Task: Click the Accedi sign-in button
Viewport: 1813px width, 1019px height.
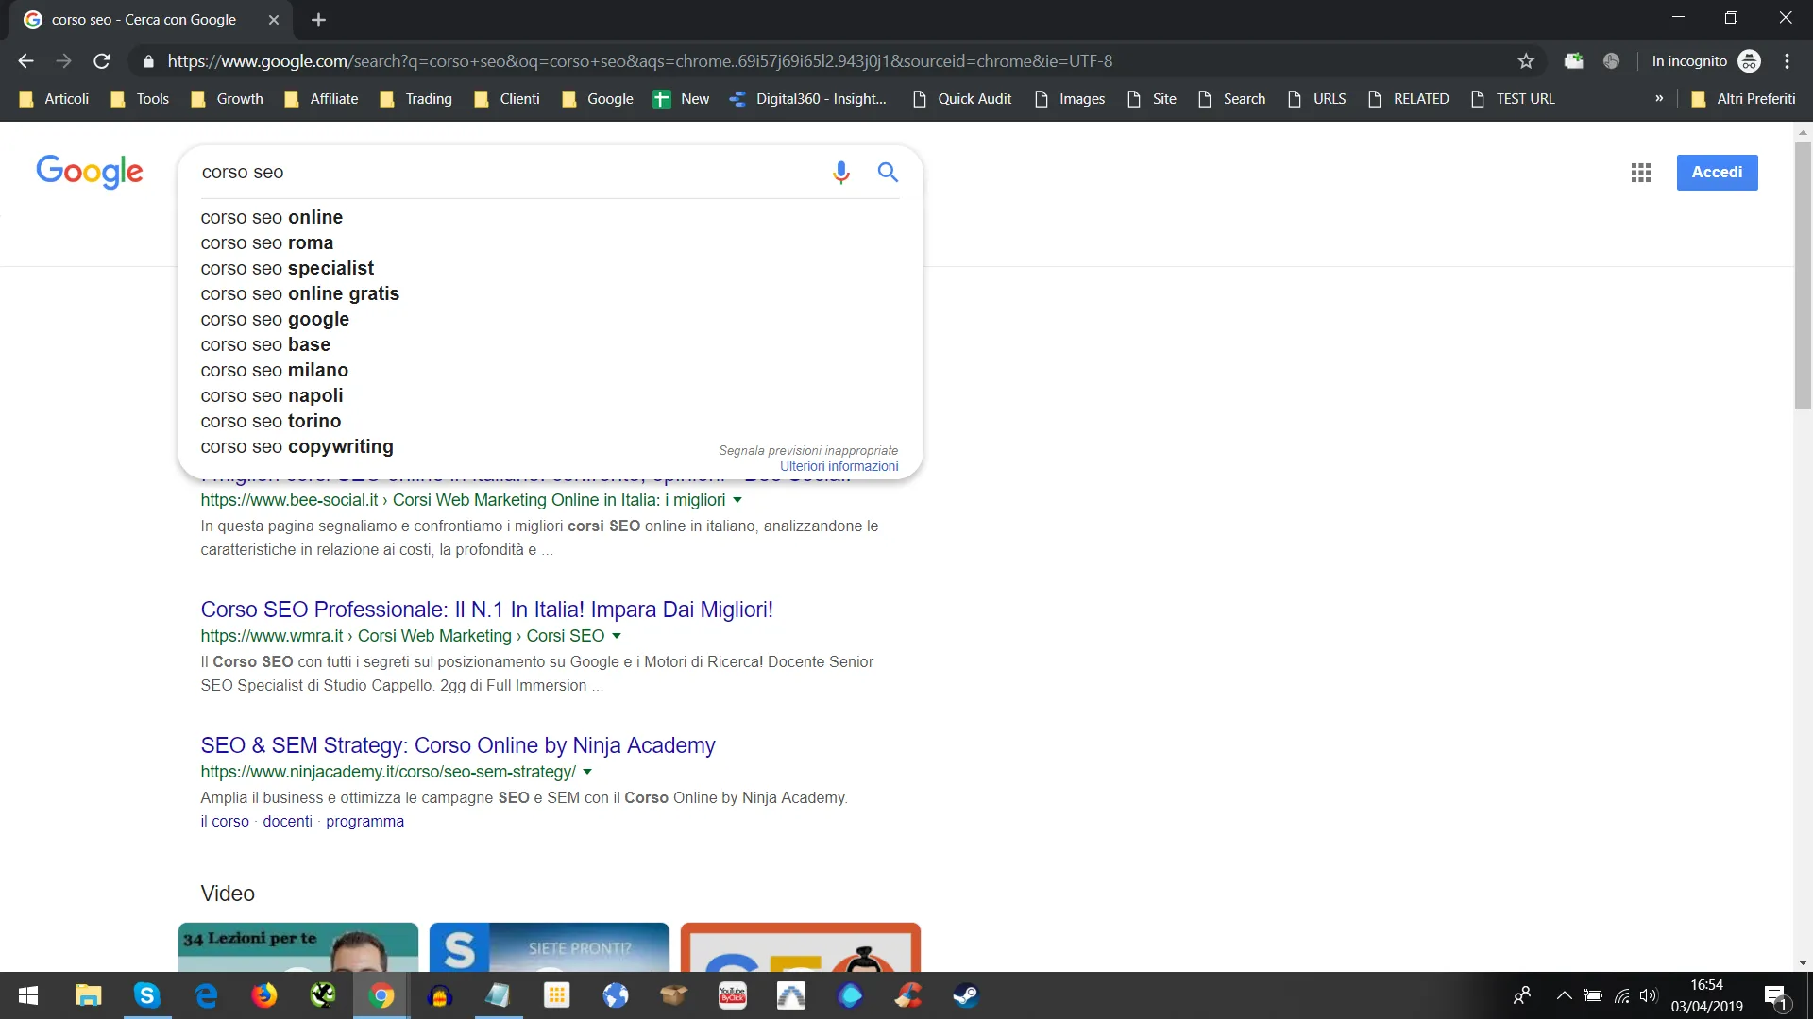Action: [x=1717, y=173]
